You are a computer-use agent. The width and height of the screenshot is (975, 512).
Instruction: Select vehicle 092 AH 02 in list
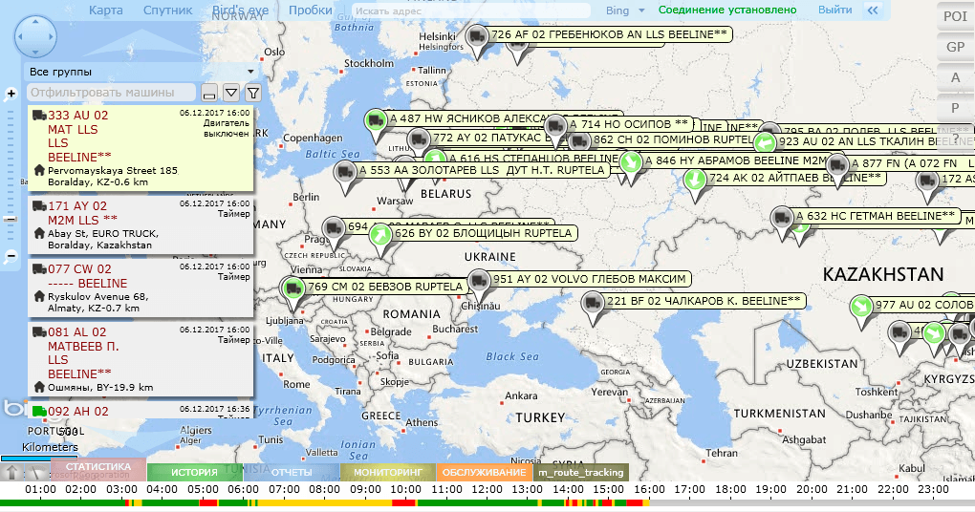(141, 410)
